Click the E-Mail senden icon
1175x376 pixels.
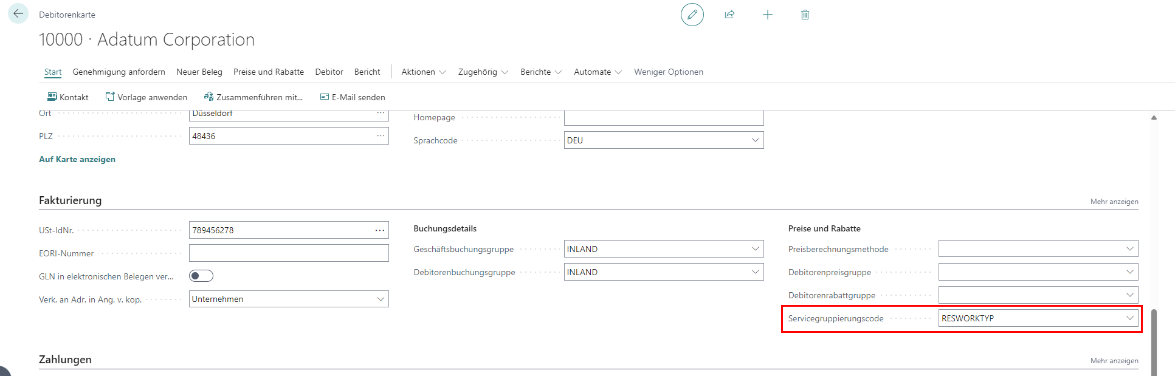[325, 97]
